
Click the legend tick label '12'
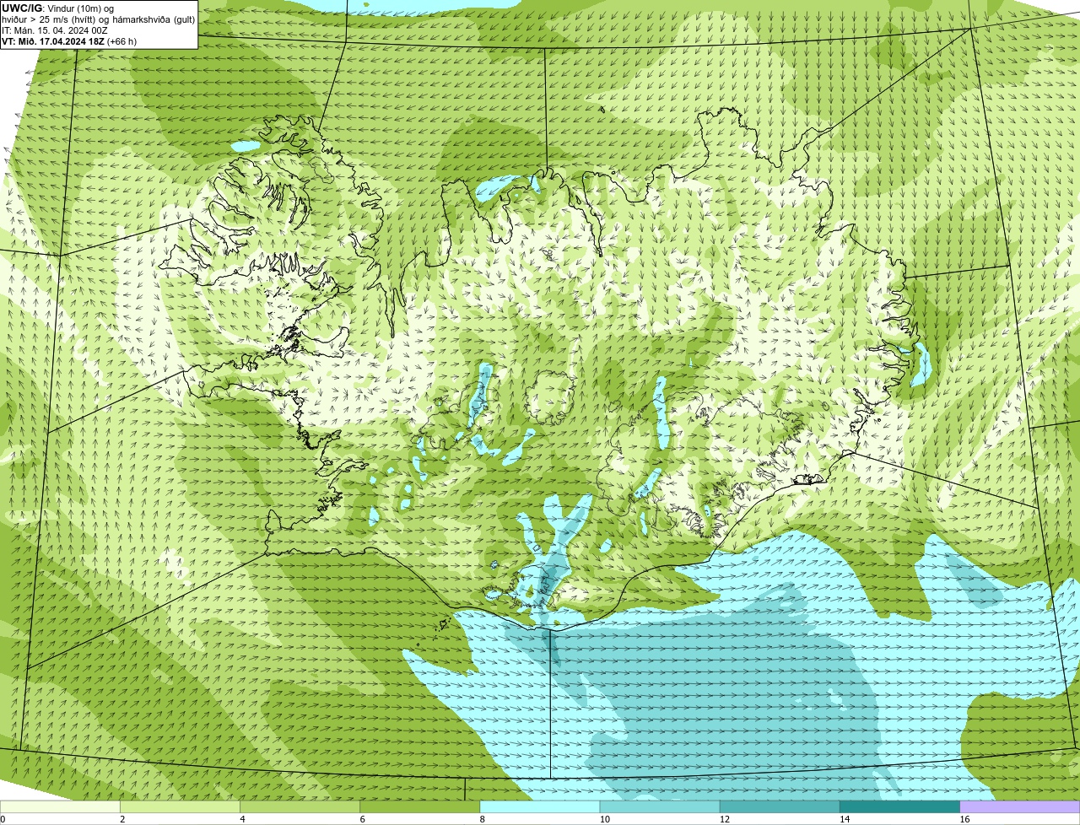(725, 819)
